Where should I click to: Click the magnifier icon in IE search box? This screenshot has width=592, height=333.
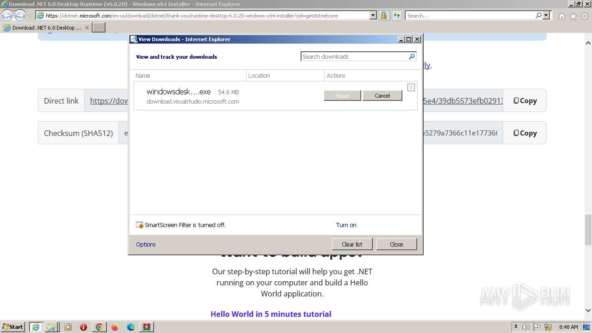[538, 15]
